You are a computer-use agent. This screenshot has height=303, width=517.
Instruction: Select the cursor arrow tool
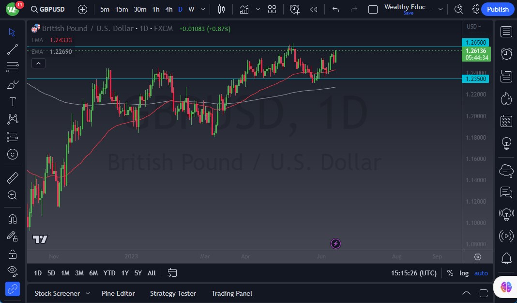click(12, 32)
